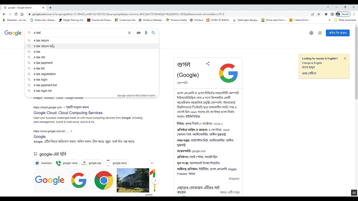Image resolution: width=358 pixels, height=201 pixels.
Task: Focus the Google search input field
Action: coord(80,33)
